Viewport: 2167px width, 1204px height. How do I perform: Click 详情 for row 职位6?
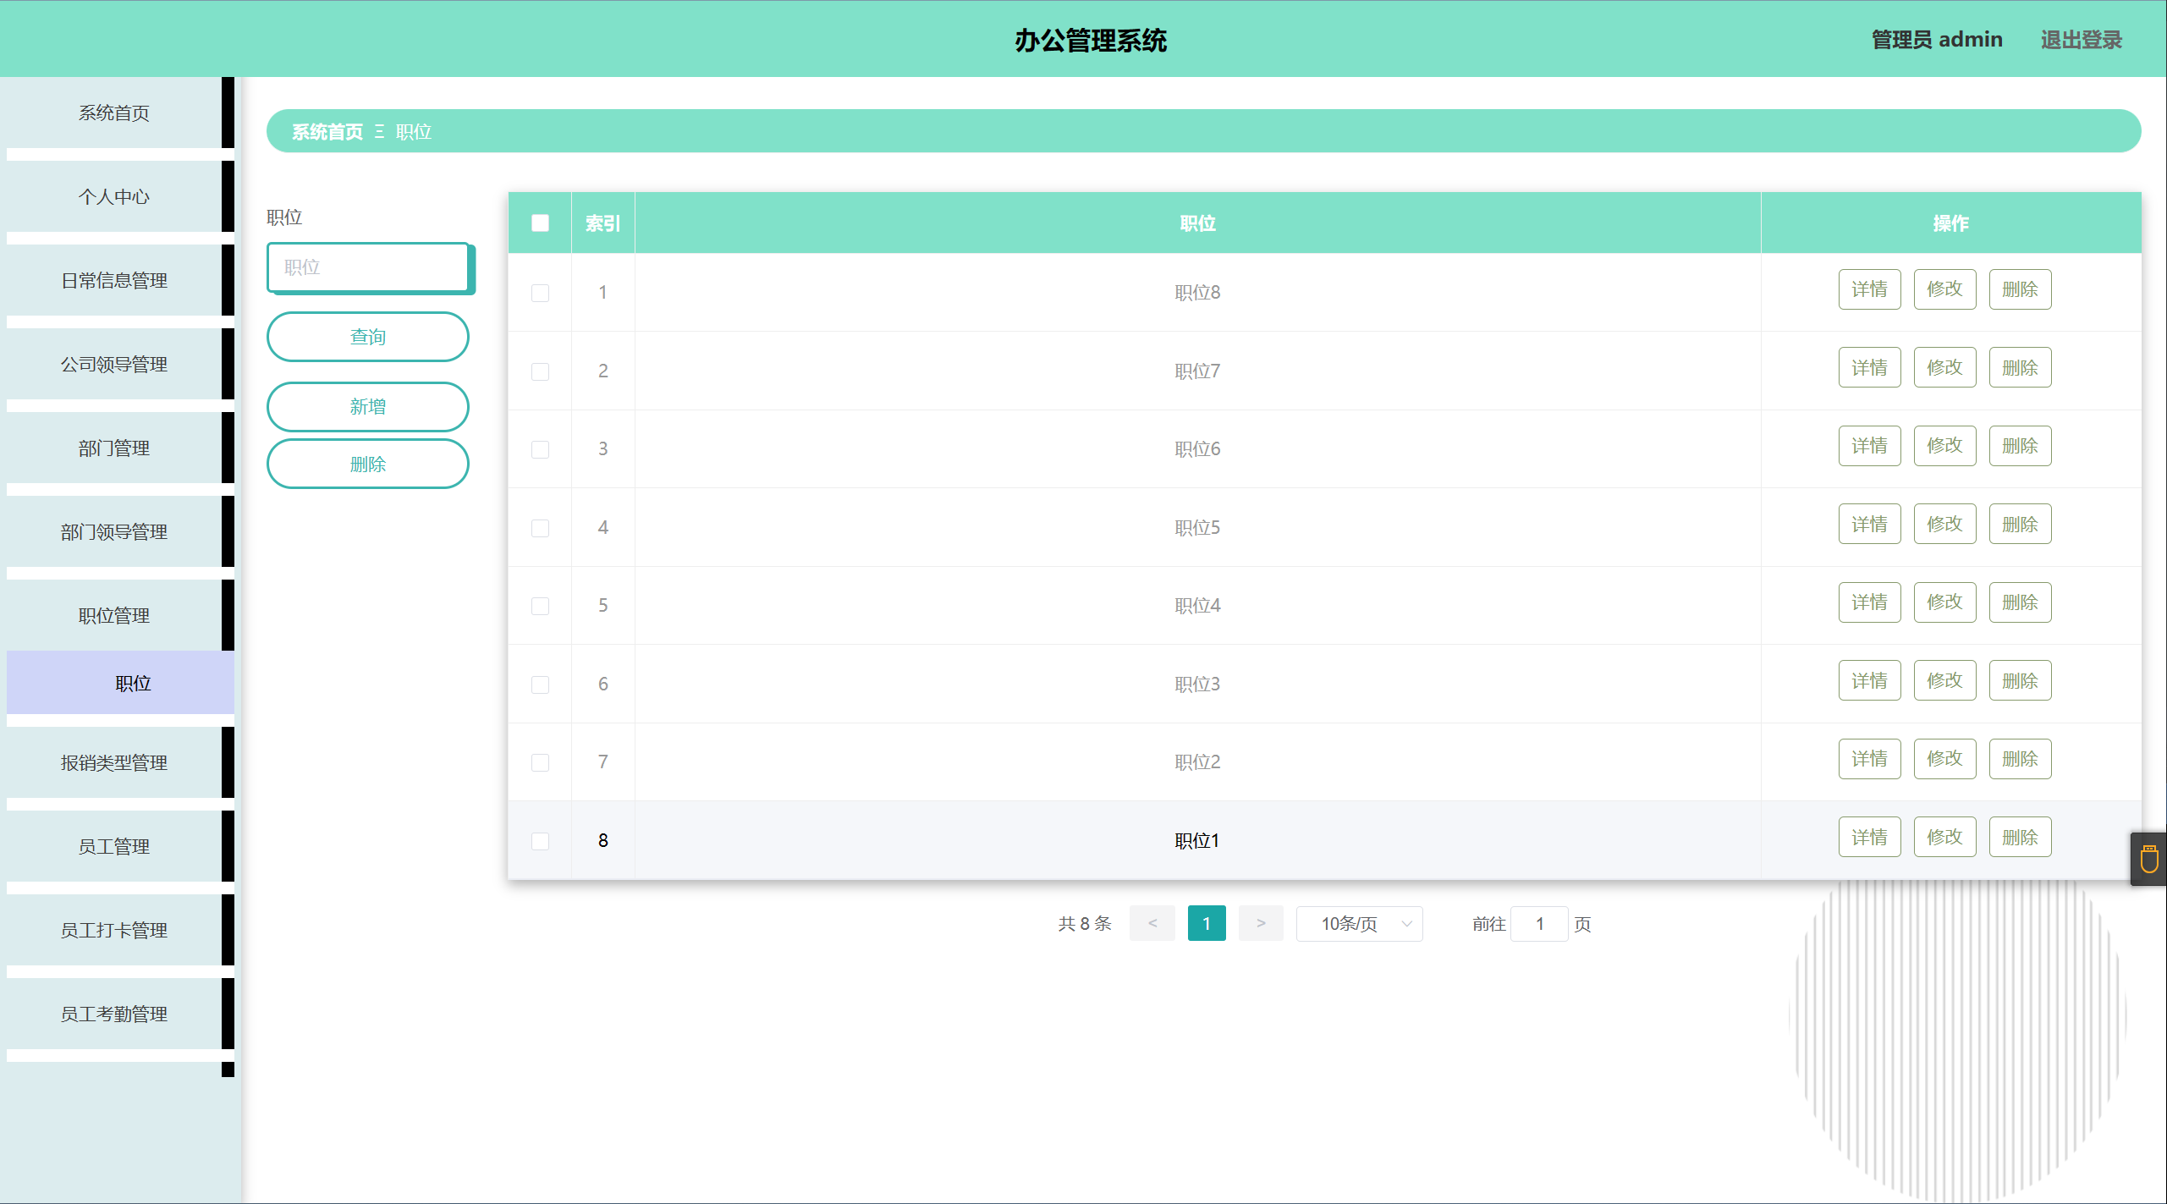click(x=1869, y=446)
